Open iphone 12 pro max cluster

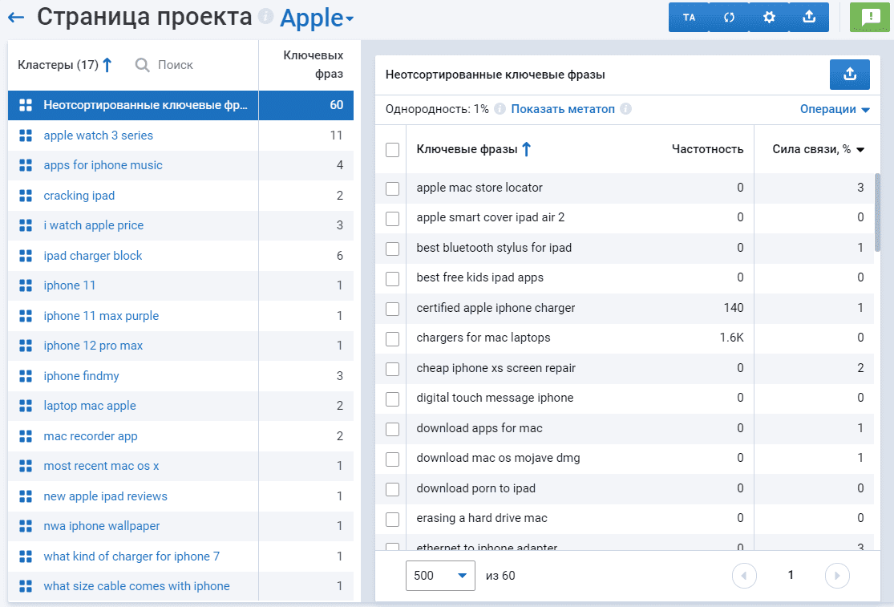[x=93, y=346]
